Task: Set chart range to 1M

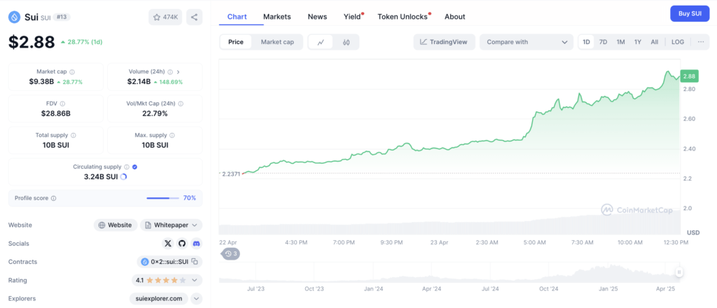Action: coord(620,42)
